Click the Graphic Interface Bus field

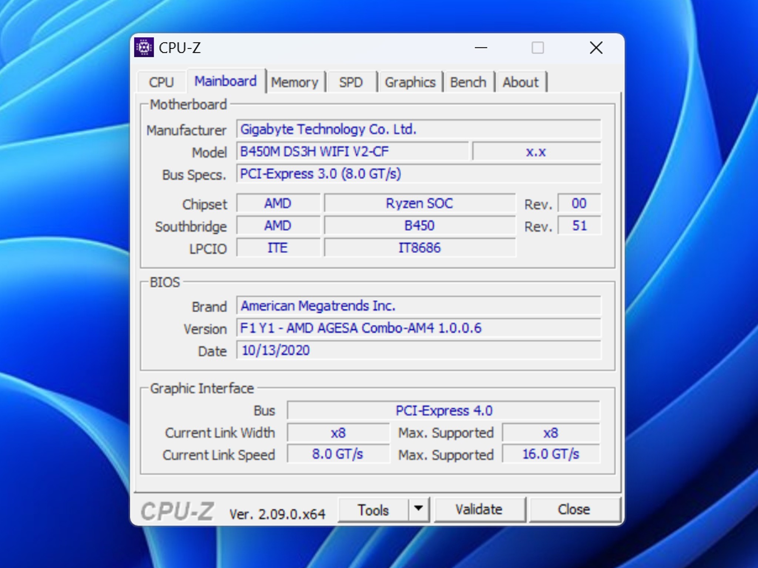pyautogui.click(x=443, y=411)
